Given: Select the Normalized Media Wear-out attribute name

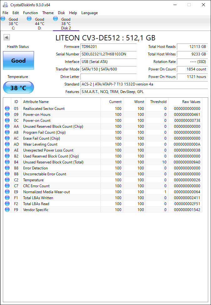Looking at the screenshot, I should 46,192.
